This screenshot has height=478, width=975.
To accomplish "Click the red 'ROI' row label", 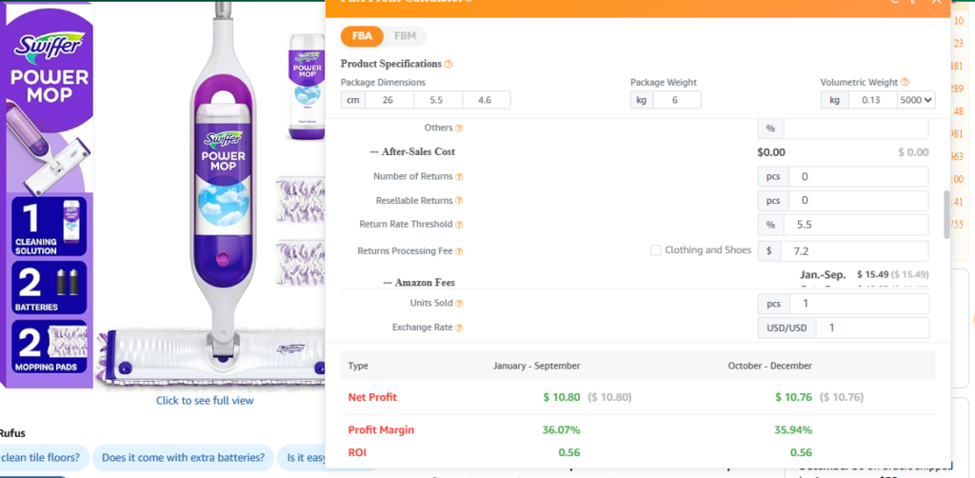I will click(x=357, y=452).
